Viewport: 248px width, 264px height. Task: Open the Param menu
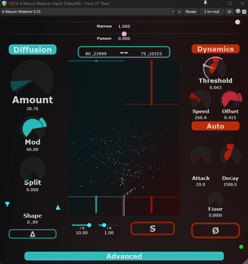(191, 12)
